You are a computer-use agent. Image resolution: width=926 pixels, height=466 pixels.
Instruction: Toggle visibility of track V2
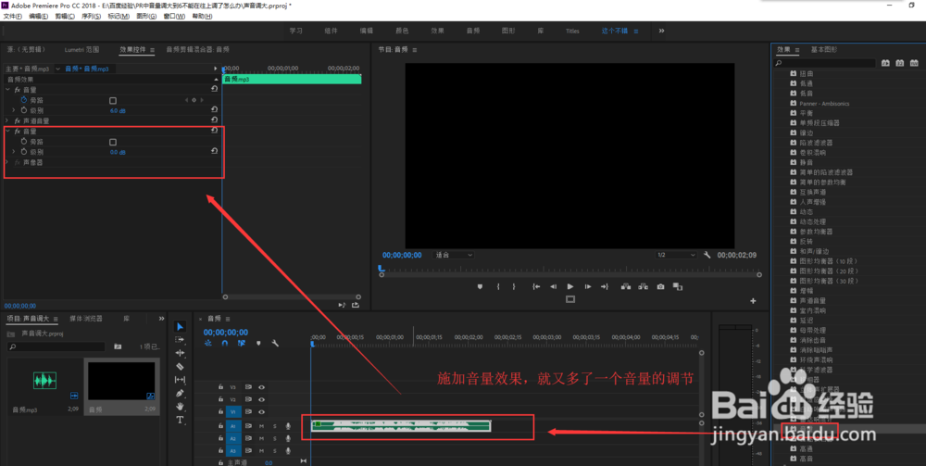tap(261, 400)
